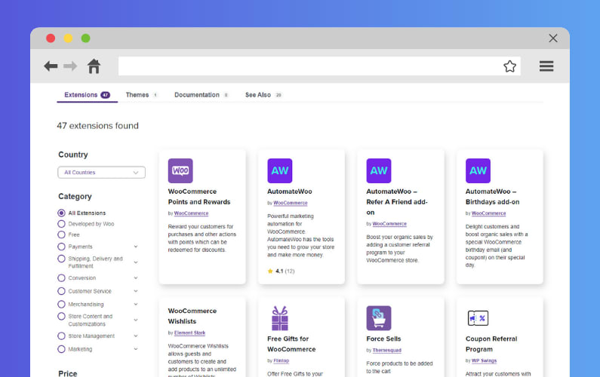
Task: Select the Merchandising radio button
Action: coord(61,305)
